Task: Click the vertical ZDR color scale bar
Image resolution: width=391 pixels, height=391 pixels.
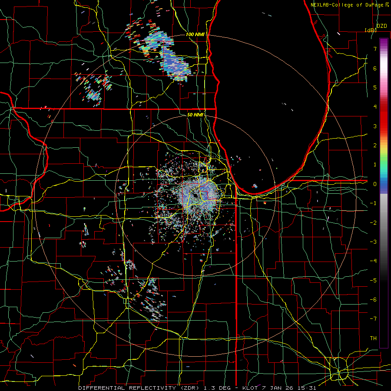Action: 384,193
